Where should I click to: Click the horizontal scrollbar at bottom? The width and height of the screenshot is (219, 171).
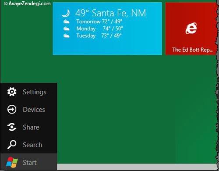click(x=137, y=167)
